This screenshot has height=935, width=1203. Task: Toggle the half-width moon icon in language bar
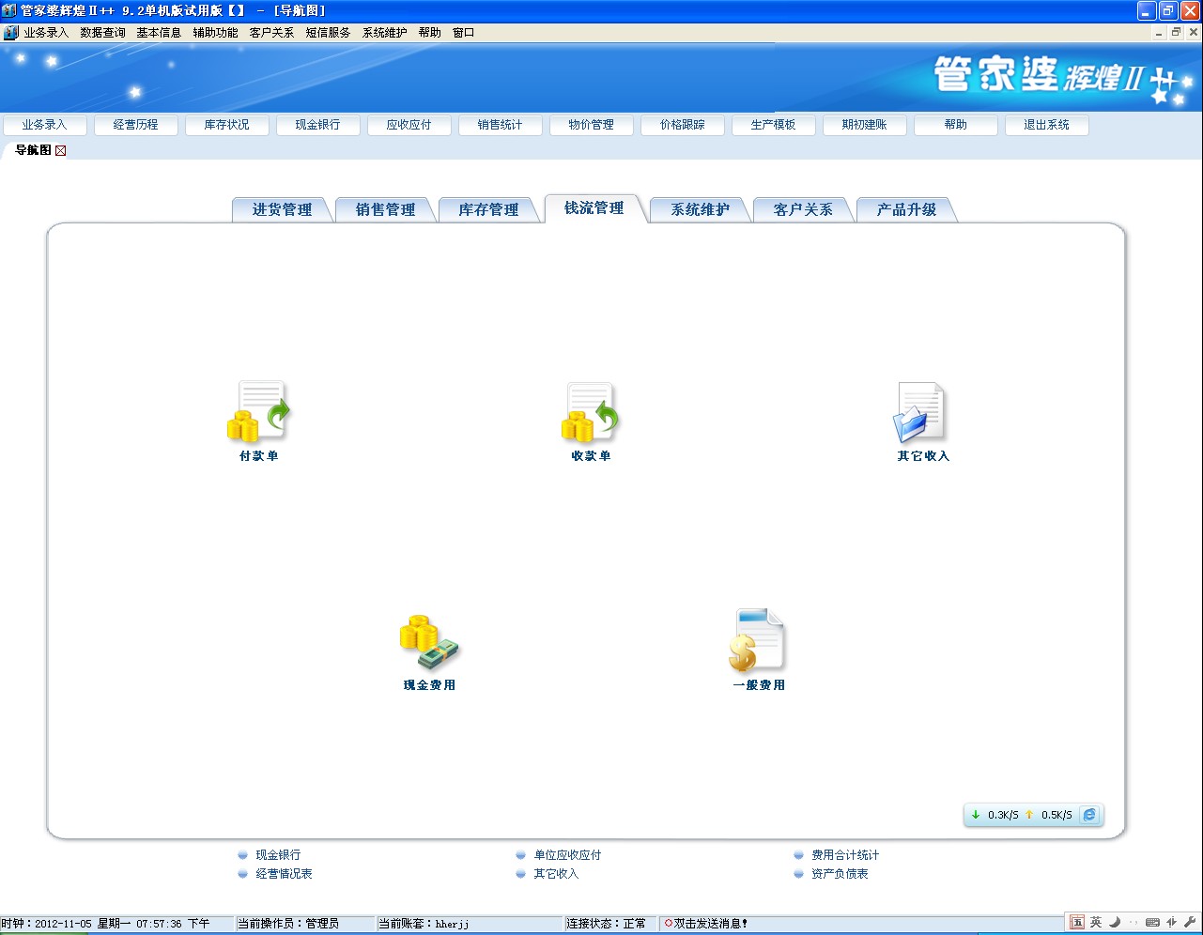pyautogui.click(x=1116, y=923)
